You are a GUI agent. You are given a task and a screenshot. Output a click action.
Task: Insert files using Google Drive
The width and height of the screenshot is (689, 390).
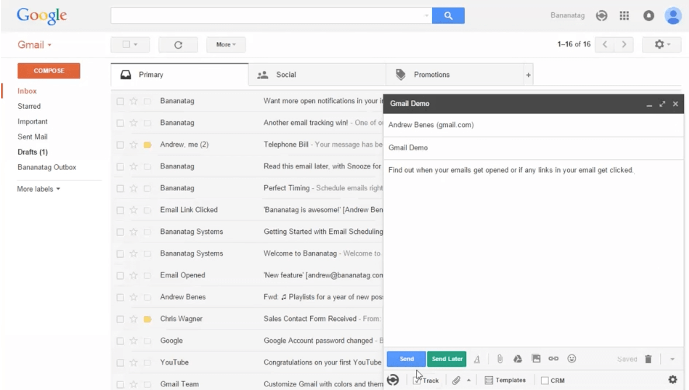[517, 359]
